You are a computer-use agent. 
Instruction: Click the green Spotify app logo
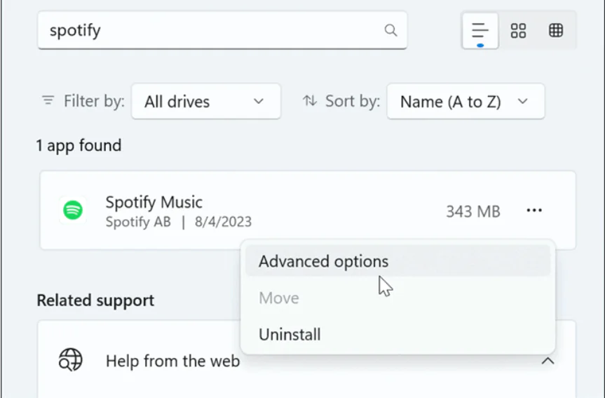pyautogui.click(x=73, y=210)
